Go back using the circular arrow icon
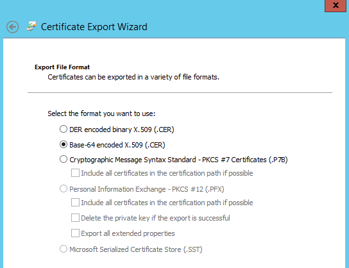This screenshot has width=349, height=268. pos(12,27)
